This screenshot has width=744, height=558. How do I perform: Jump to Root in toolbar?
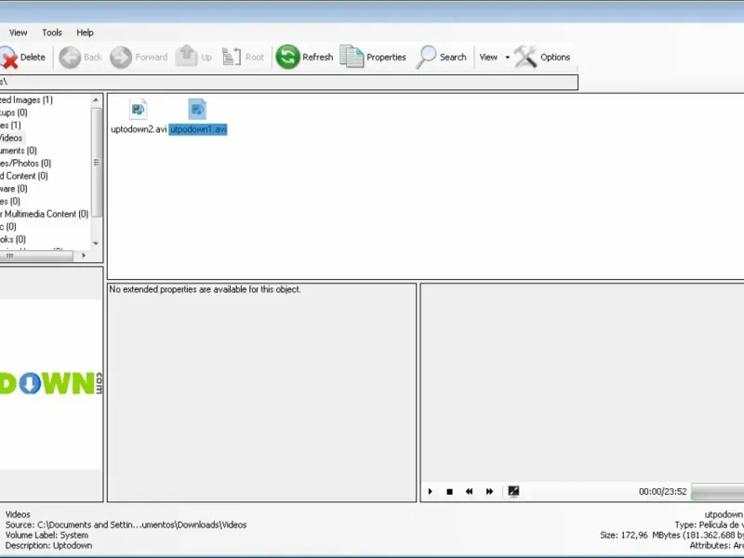[x=243, y=58]
